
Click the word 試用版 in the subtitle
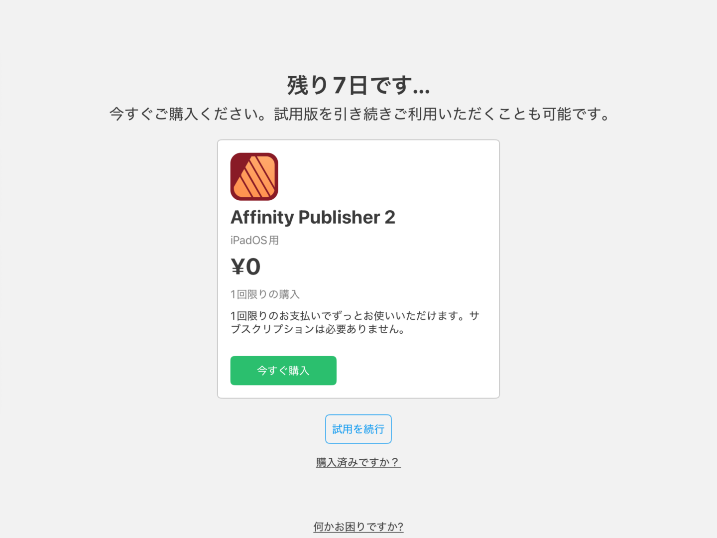(296, 114)
